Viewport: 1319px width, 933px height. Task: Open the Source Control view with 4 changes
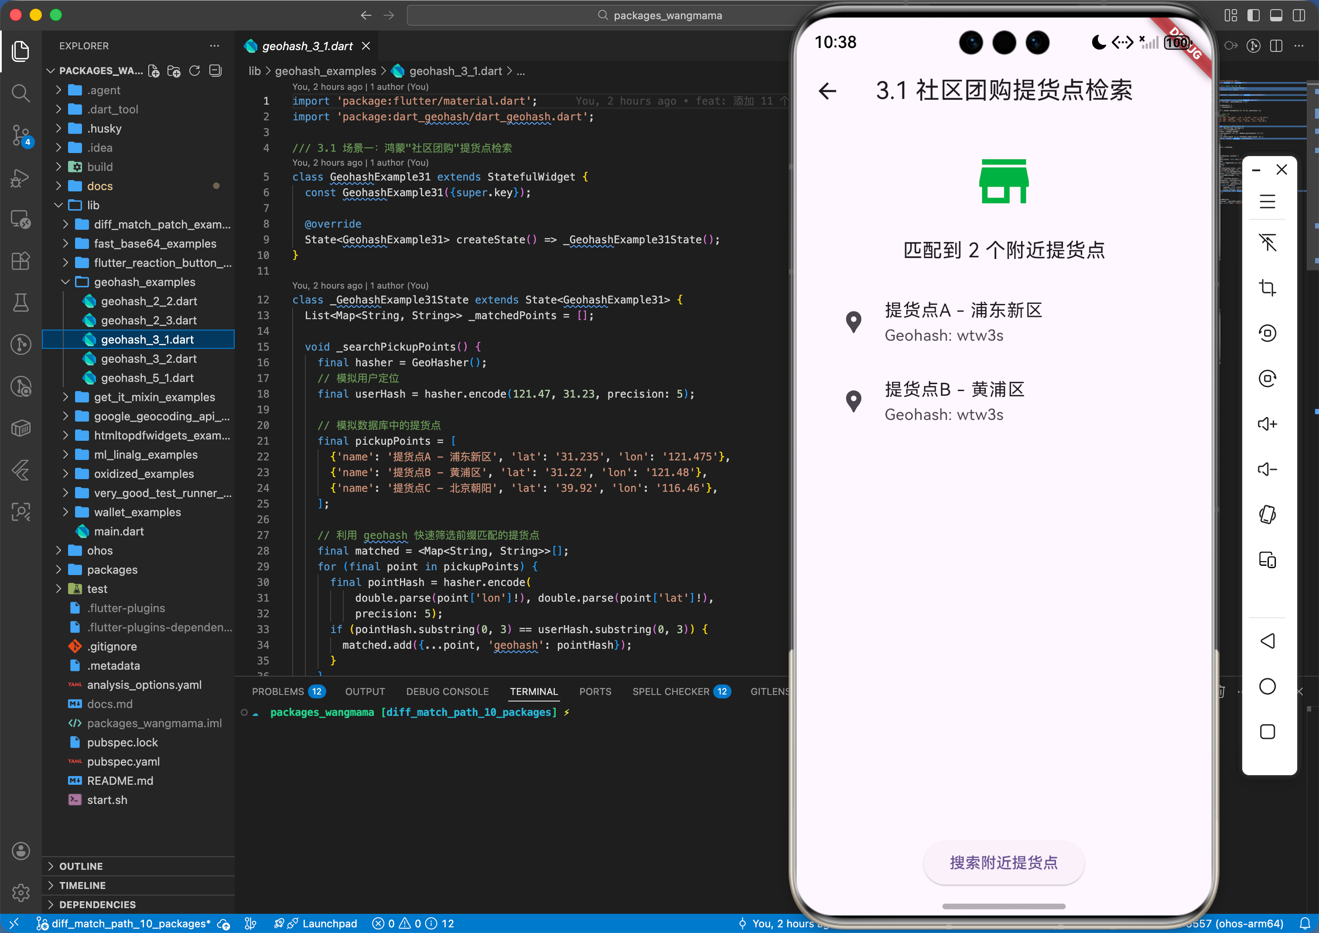[21, 136]
